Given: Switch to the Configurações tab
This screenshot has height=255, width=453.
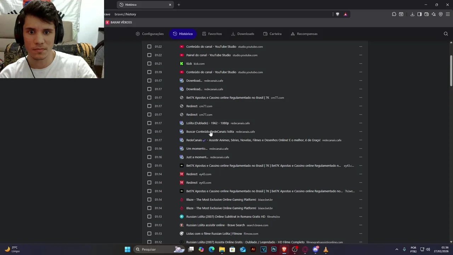Looking at the screenshot, I should [150, 34].
